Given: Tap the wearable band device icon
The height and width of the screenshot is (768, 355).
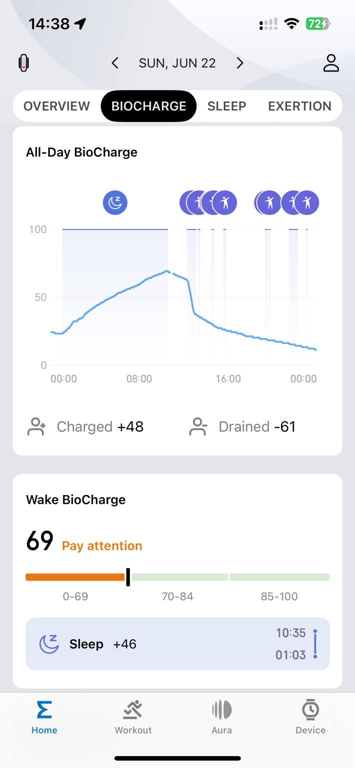Looking at the screenshot, I should tap(23, 63).
